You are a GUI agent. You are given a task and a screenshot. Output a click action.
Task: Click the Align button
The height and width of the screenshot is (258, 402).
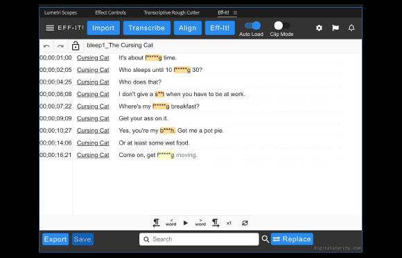(188, 28)
